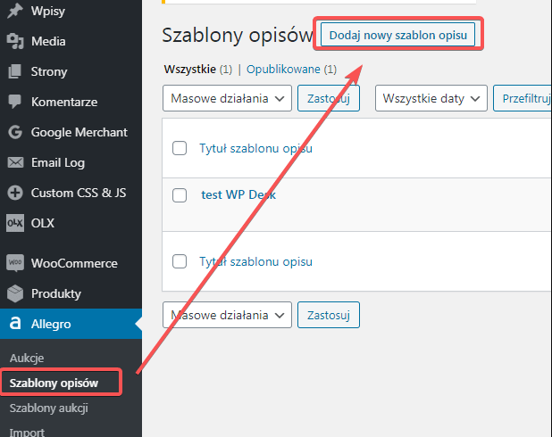Click the WooCommerce icon in sidebar
The width and height of the screenshot is (552, 437).
(x=15, y=263)
